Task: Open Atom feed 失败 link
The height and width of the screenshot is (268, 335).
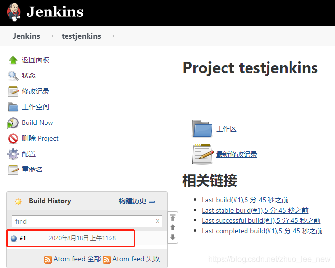Action: [136, 259]
